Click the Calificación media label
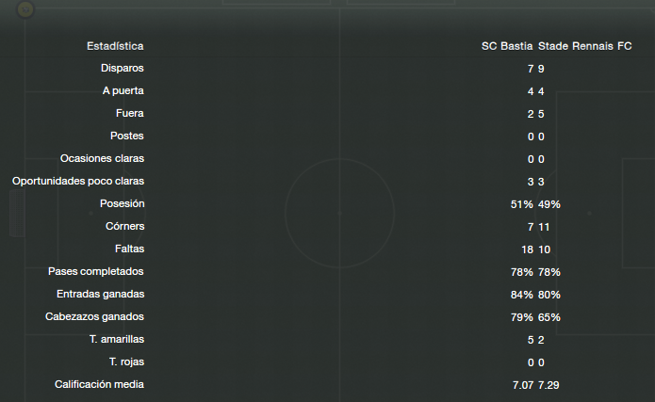Viewport: 655px width, 402px height. coord(99,384)
